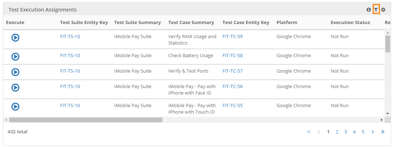Sort by Platform column header
The width and height of the screenshot is (394, 147).
(x=287, y=22)
